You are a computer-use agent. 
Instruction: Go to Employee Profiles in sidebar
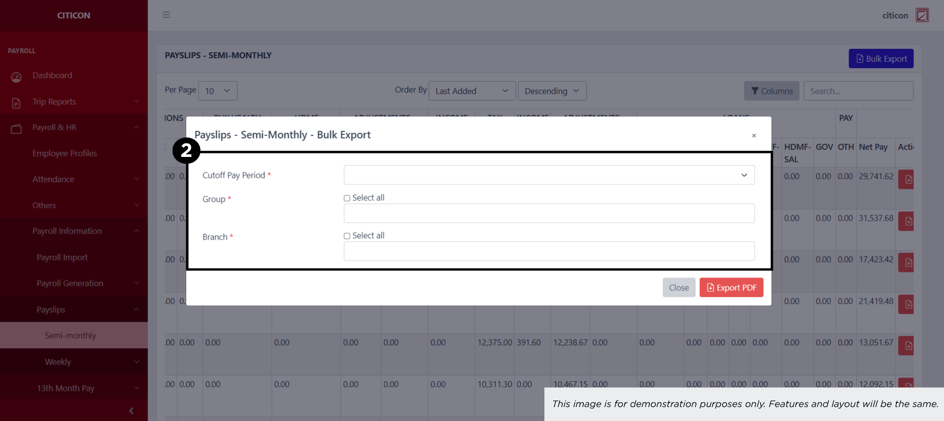click(65, 153)
